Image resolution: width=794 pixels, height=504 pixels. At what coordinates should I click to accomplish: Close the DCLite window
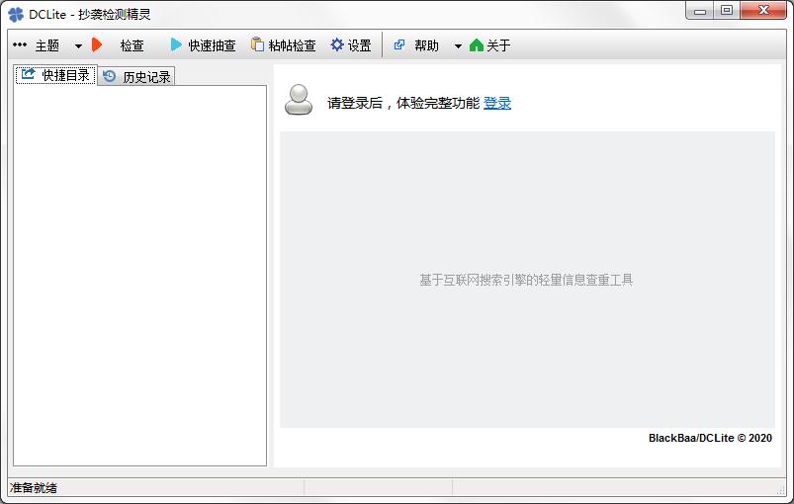point(763,11)
